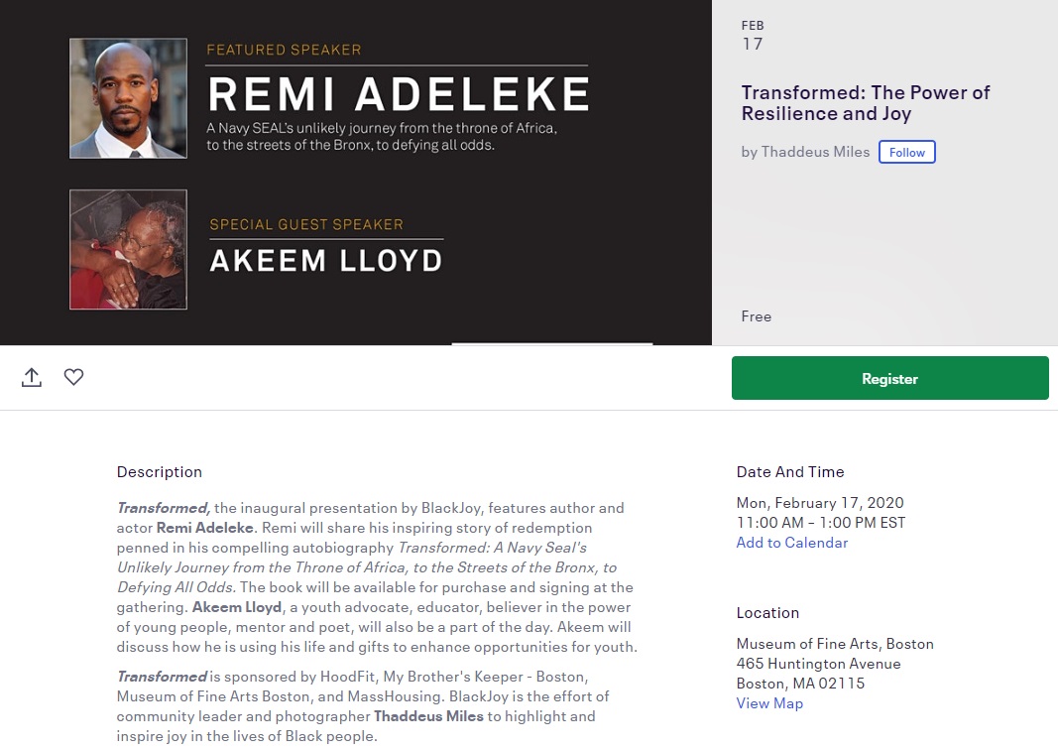Click the Description section heading
Screen dimensions: 1058x750
[160, 472]
